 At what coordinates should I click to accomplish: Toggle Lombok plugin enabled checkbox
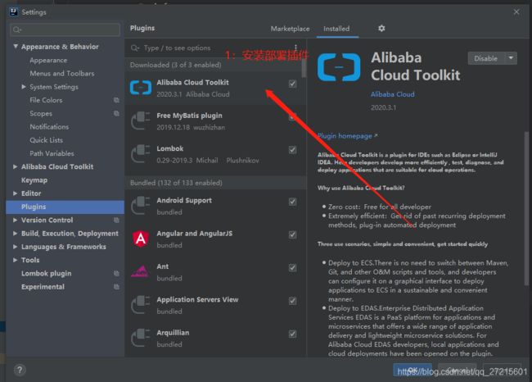pos(292,149)
